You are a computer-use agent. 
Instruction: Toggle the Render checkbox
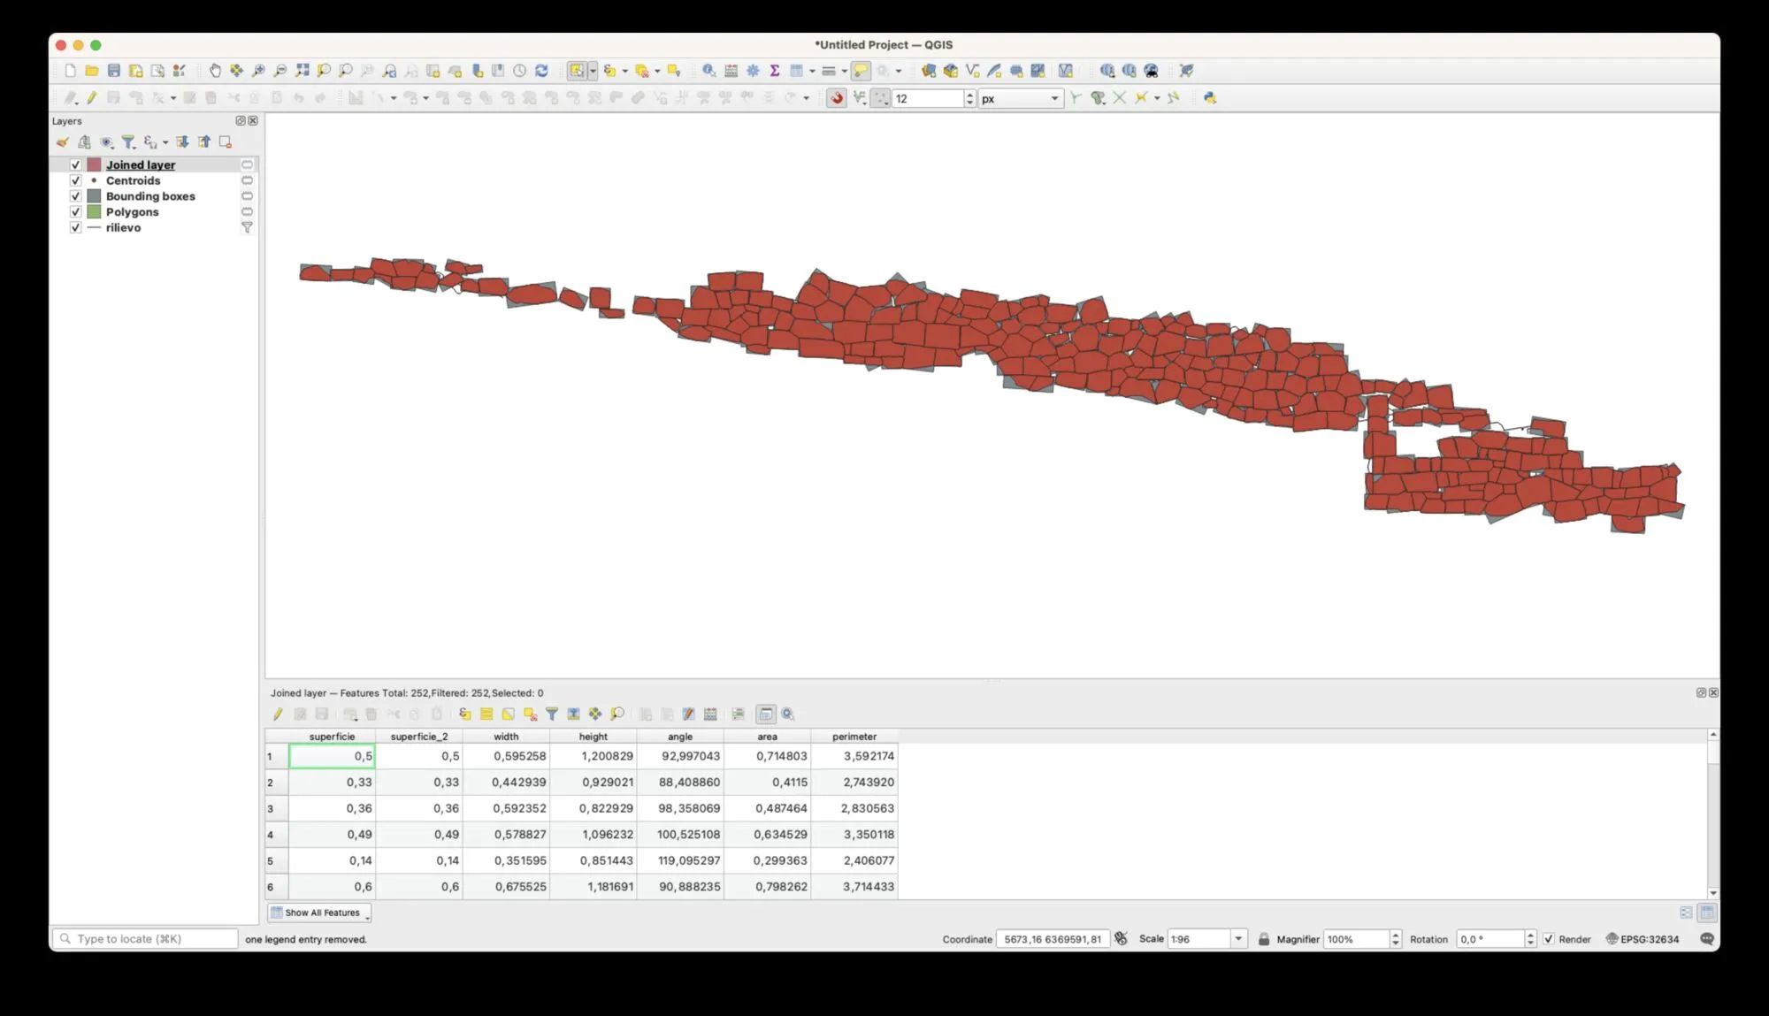click(x=1548, y=939)
